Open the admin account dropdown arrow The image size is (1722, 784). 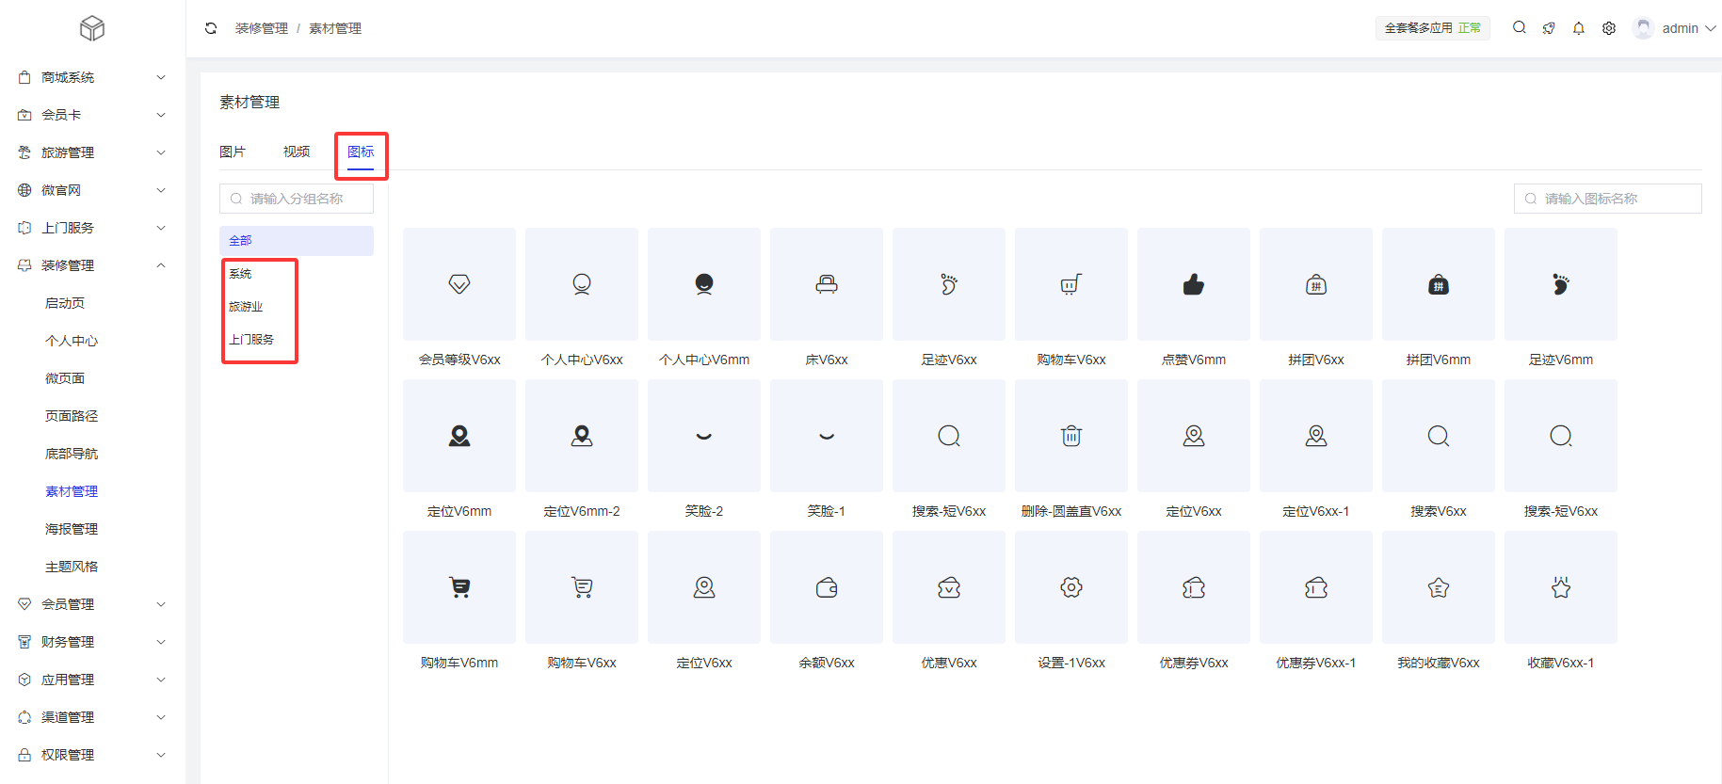tap(1711, 28)
